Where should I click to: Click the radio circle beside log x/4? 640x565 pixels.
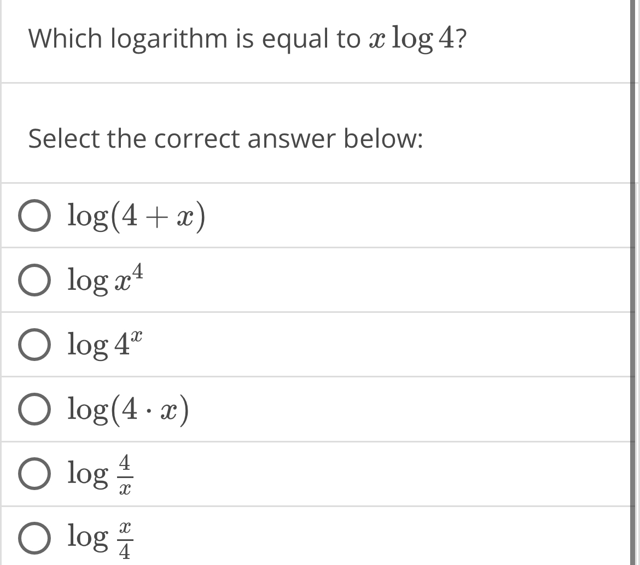[34, 539]
